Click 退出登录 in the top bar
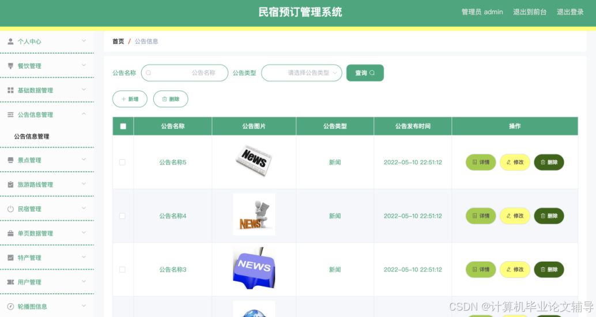The image size is (596, 317). pyautogui.click(x=570, y=12)
